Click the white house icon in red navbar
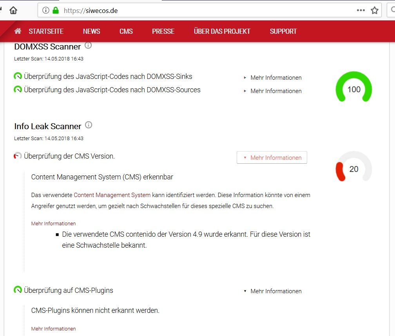Screen dimensions: 395x336 click(x=18, y=31)
